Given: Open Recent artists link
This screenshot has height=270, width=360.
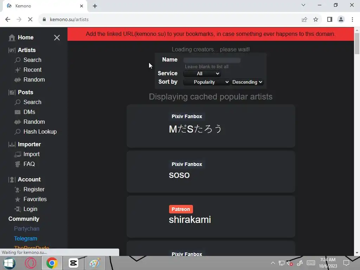Looking at the screenshot, I should point(32,70).
